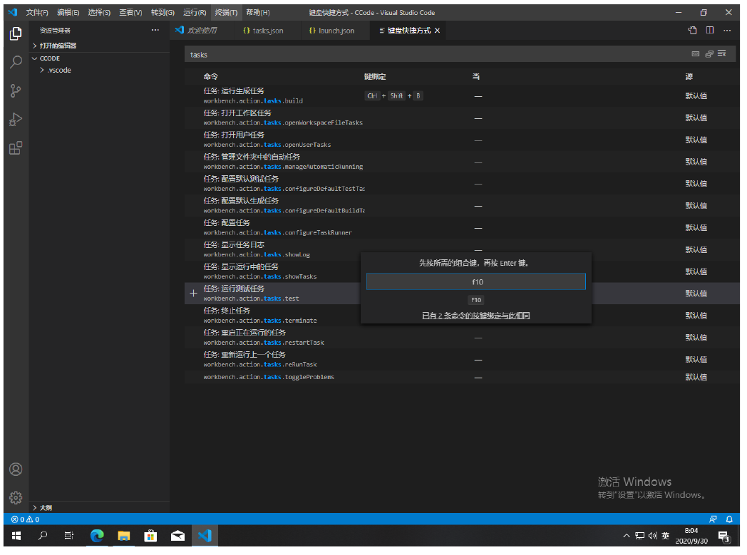The height and width of the screenshot is (555, 747).
Task: Click the split editor icon
Action: click(710, 31)
